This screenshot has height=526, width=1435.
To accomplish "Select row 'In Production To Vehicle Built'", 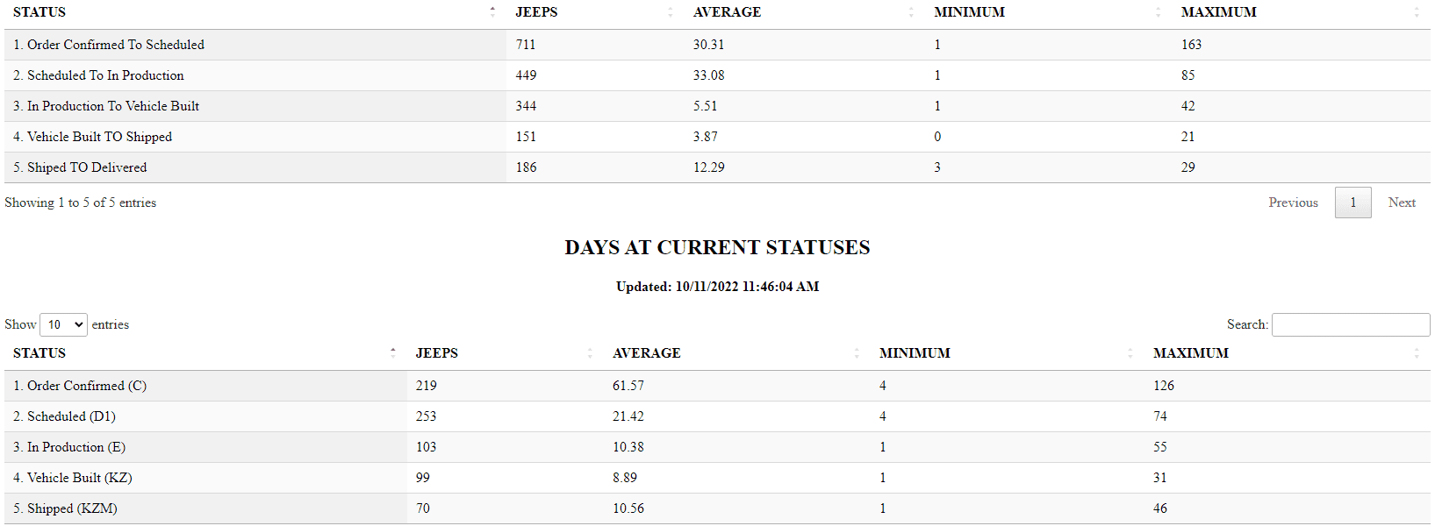I will tap(717, 106).
